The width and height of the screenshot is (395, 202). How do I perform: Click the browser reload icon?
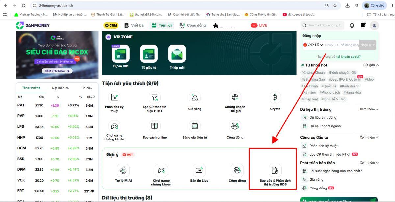coord(24,6)
